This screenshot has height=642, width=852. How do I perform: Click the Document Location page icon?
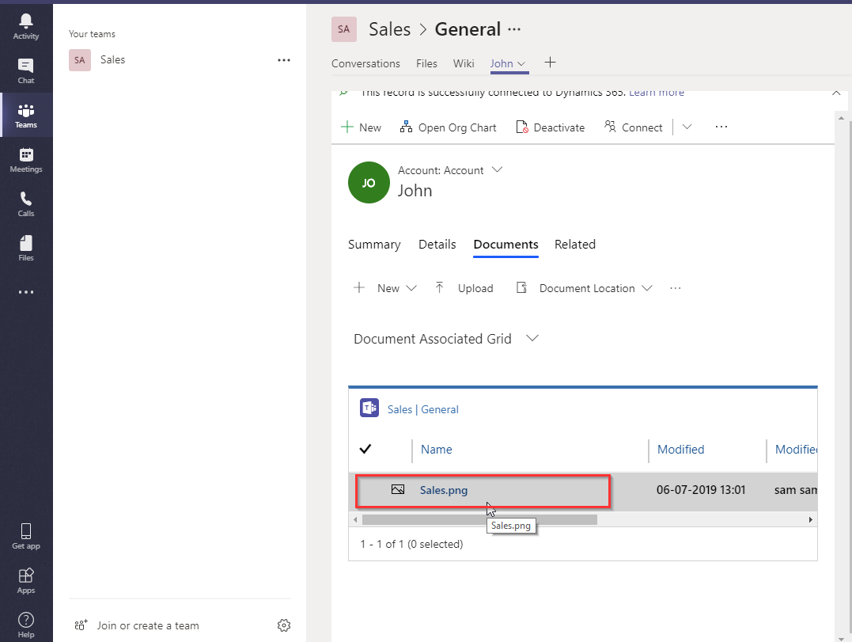coord(521,287)
